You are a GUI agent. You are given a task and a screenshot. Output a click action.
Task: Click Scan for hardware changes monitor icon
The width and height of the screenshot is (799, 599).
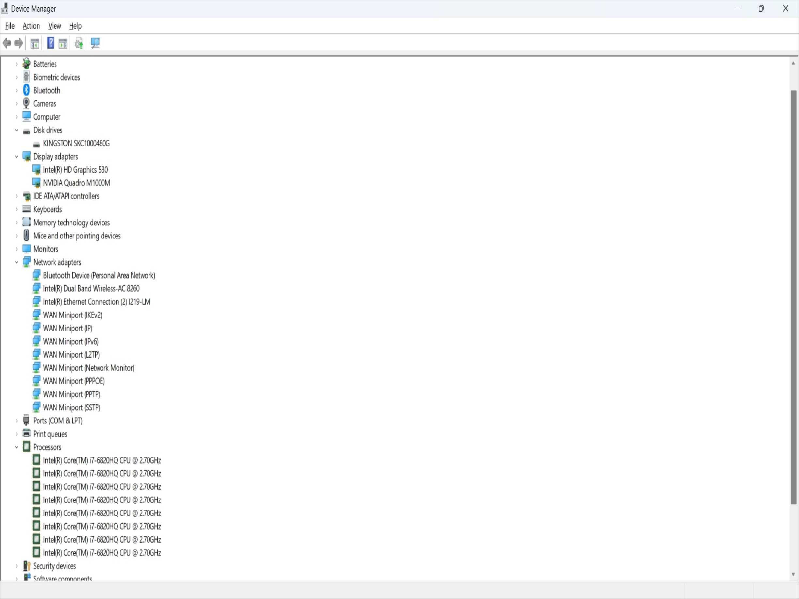(95, 43)
